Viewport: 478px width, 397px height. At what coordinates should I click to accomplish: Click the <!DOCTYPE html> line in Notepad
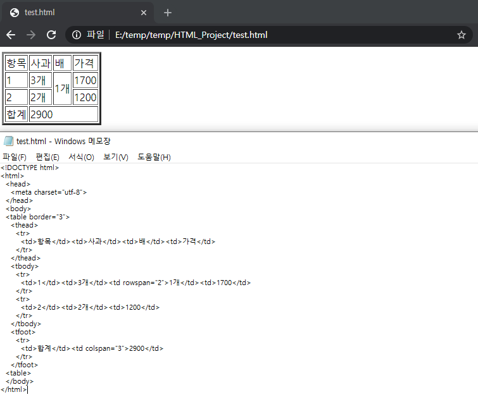(30, 168)
